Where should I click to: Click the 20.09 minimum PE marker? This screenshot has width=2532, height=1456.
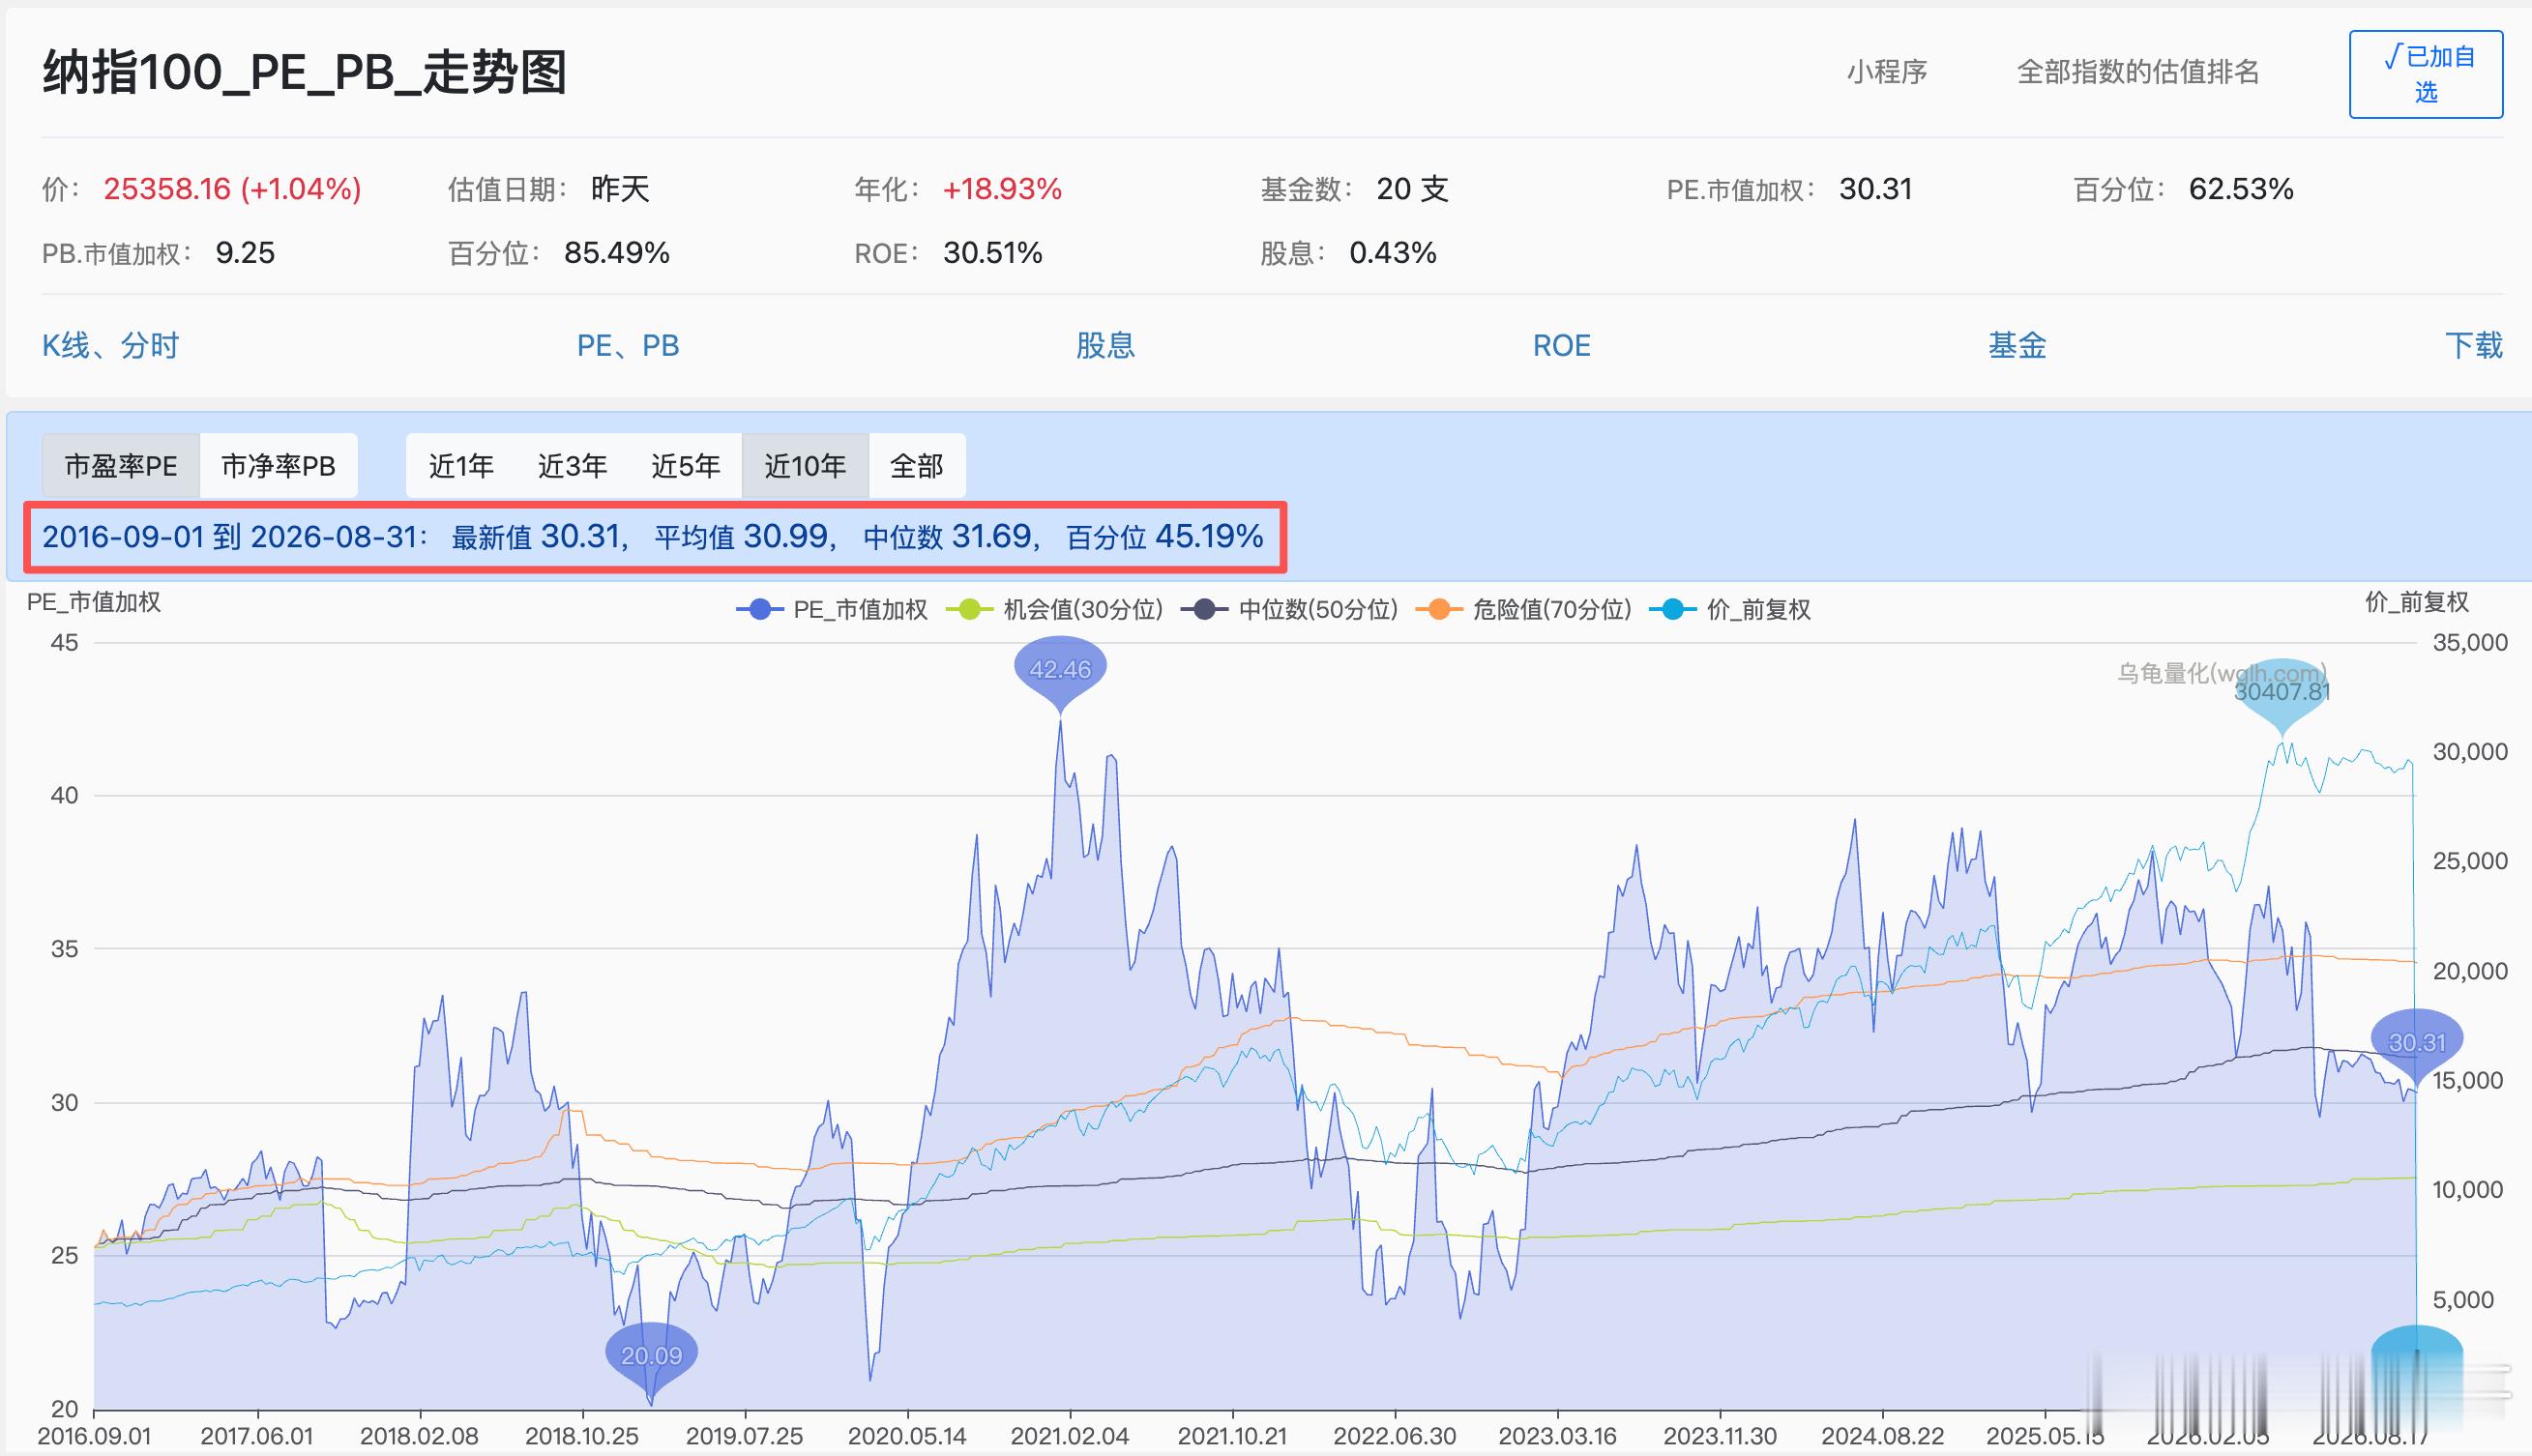(x=651, y=1356)
